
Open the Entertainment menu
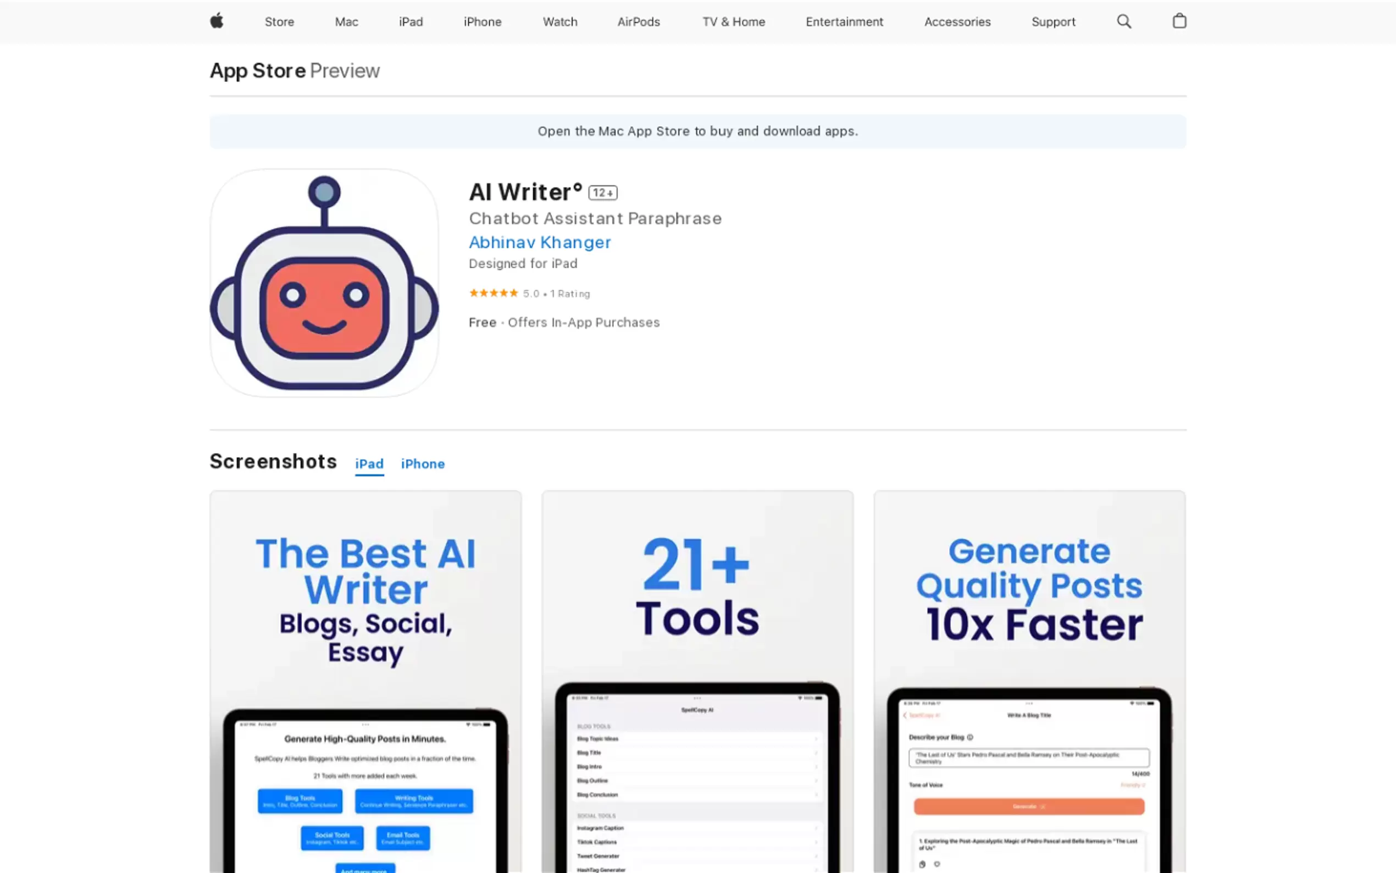pyautogui.click(x=844, y=22)
